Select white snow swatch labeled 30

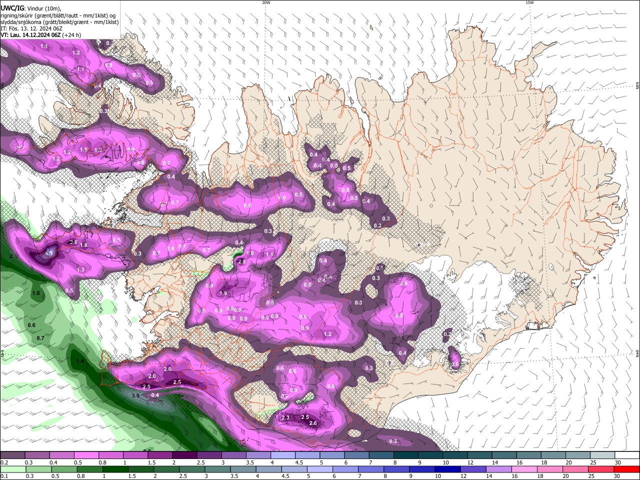[627, 455]
